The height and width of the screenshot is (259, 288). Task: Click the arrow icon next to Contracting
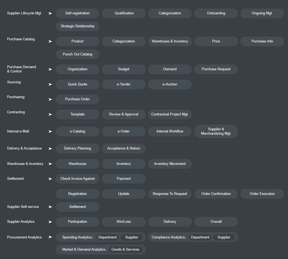click(x=50, y=114)
